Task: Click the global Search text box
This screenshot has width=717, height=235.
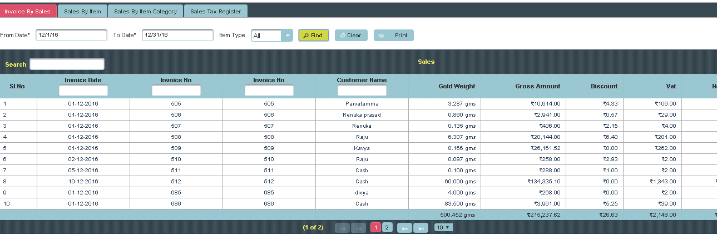Action: tap(67, 64)
